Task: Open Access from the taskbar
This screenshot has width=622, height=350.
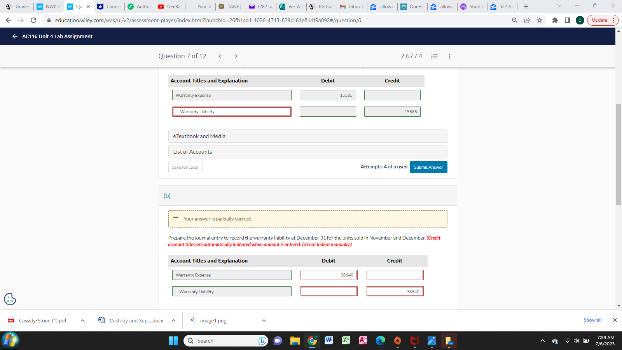Action: click(363, 341)
